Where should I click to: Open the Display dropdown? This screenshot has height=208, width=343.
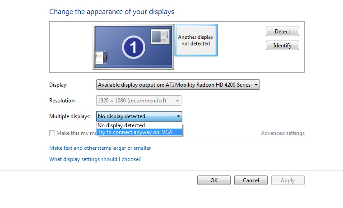click(x=178, y=85)
